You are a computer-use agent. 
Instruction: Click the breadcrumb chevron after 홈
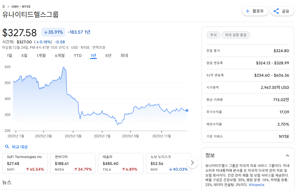pyautogui.click(x=8, y=7)
